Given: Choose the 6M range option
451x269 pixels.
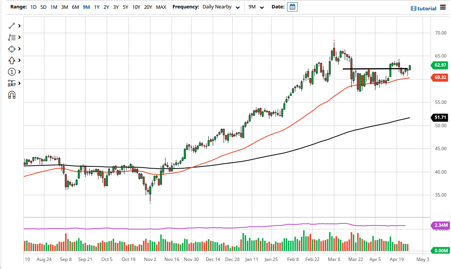Looking at the screenshot, I should click(75, 7).
